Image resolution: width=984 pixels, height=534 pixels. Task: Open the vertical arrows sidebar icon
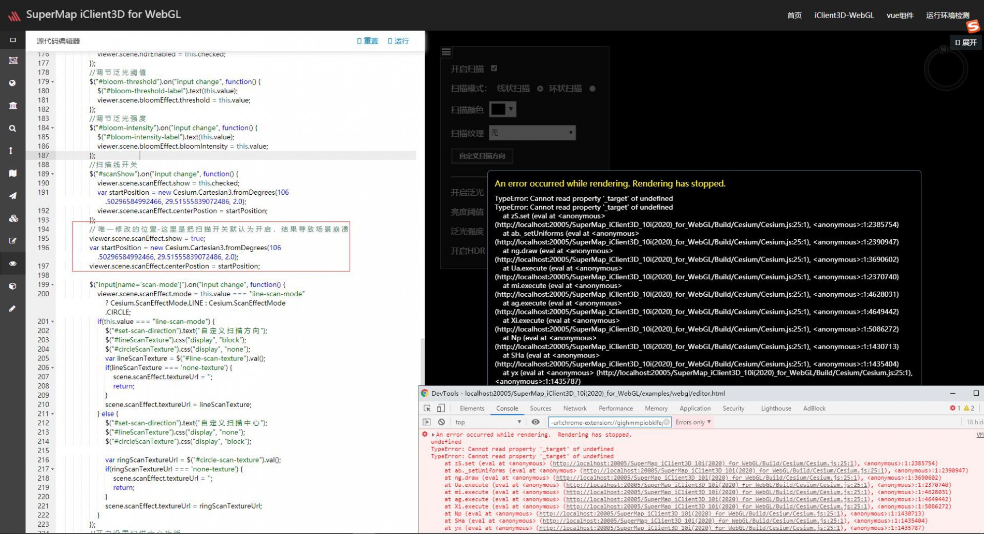(11, 151)
